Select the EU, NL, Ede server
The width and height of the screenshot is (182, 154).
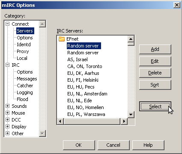[x=80, y=101]
